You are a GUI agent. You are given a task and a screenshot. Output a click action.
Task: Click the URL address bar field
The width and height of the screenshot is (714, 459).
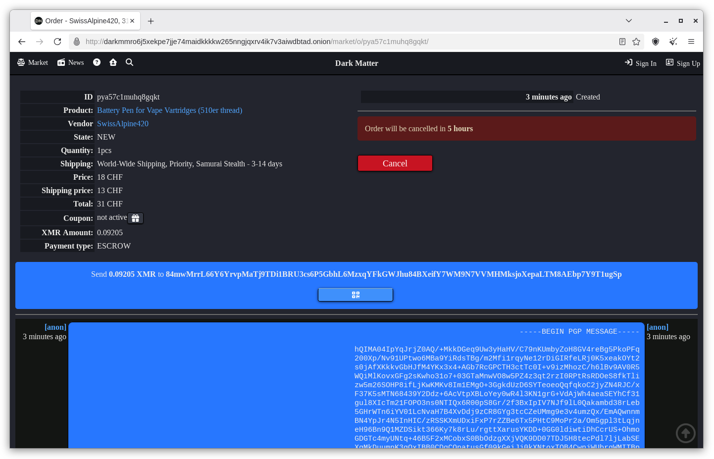point(347,42)
